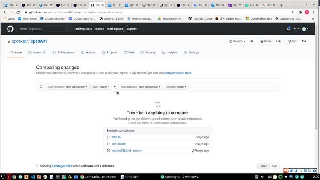The width and height of the screenshot is (320, 180).
Task: Expand the compare: master branch dropdown
Action: 176,87
